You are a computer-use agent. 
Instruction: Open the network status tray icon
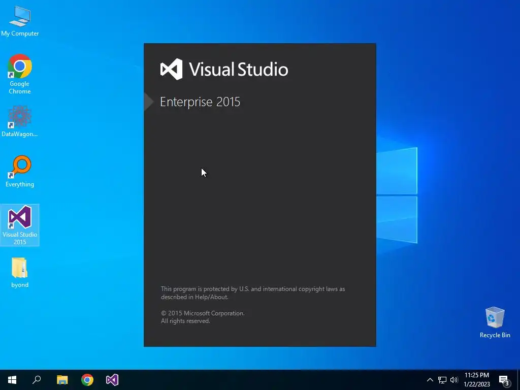pos(442,380)
